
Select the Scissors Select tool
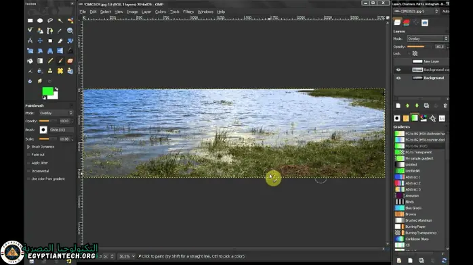(30, 30)
